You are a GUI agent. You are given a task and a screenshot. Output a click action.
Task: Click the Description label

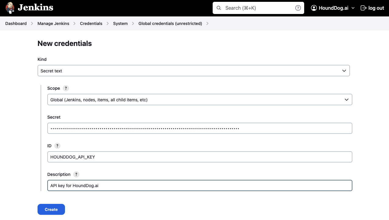59,174
